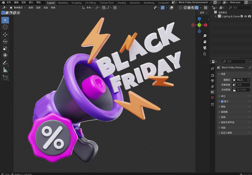252x175 pixels.
Task: Open the 文件 menu
Action: point(9,2)
